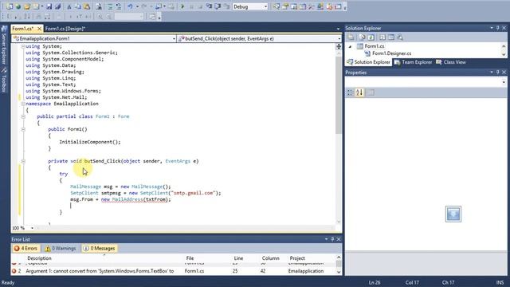Select Categorized view in Properties panel
510x287 pixels.
point(350,92)
